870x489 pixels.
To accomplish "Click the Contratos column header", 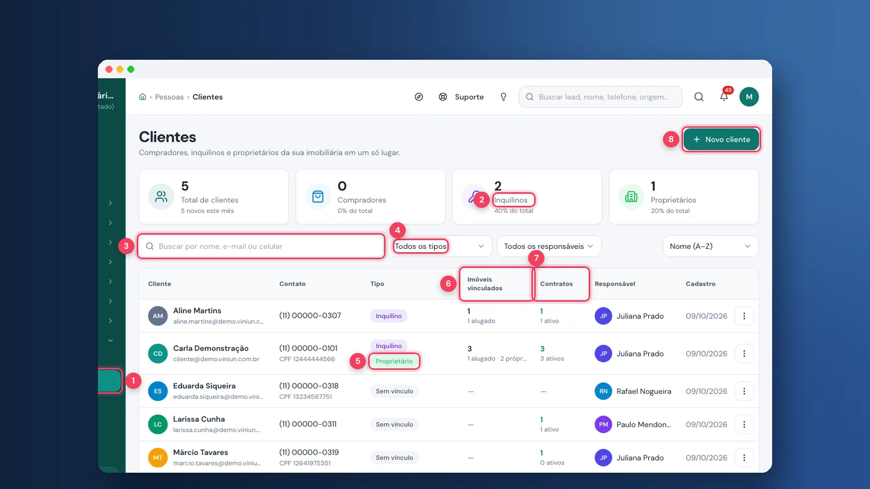I will tap(556, 284).
